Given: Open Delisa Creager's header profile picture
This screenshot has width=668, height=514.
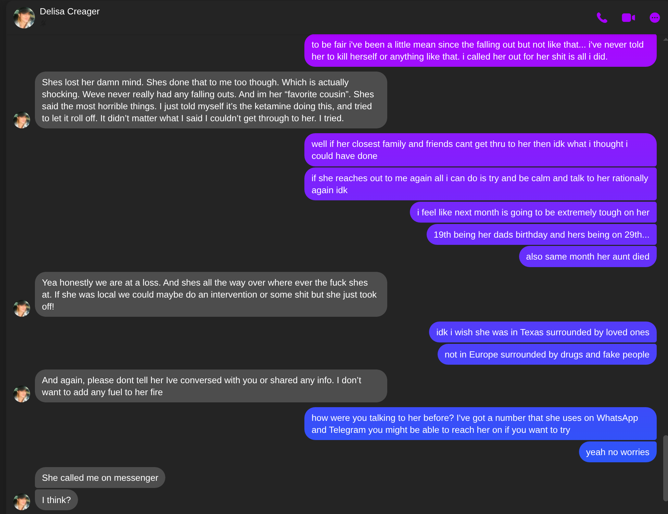Looking at the screenshot, I should pos(24,18).
